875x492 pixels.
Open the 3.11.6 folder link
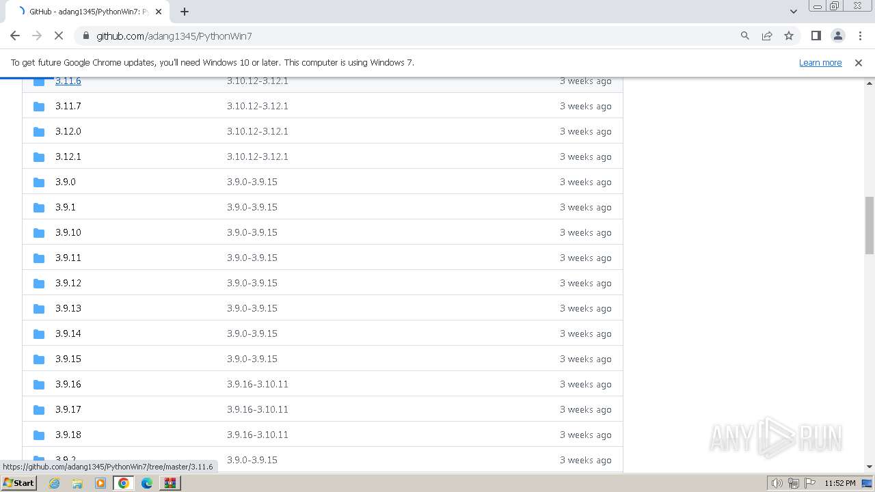pyautogui.click(x=68, y=81)
